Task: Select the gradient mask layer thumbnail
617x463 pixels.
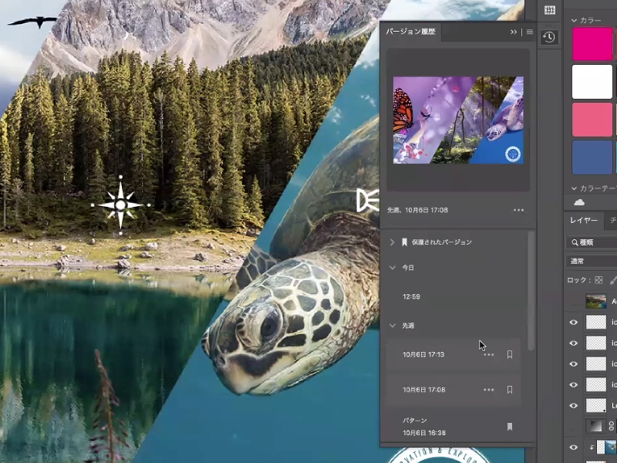Action: pos(596,426)
